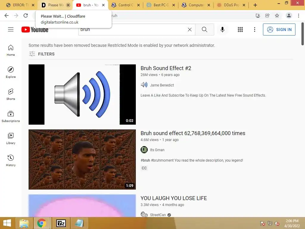Open the Chrome three-dot menu

[x=298, y=16]
